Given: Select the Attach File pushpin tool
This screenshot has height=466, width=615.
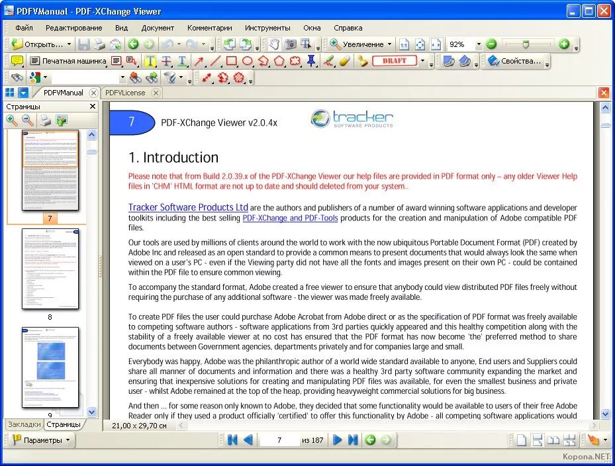Looking at the screenshot, I should [x=311, y=61].
